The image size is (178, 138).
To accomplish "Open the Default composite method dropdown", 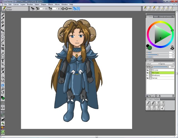I will click(x=153, y=64).
